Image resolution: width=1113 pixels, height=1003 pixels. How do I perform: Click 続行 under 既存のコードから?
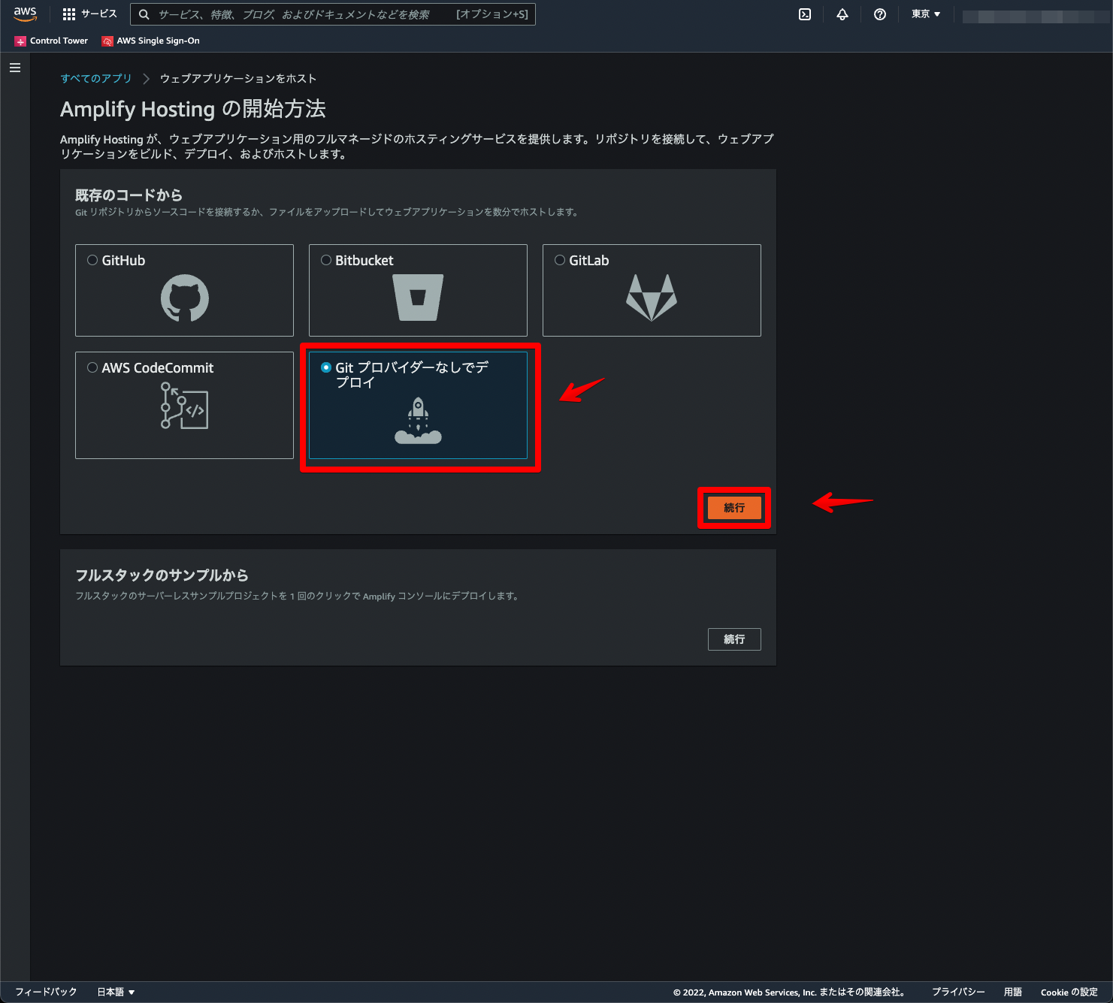pyautogui.click(x=734, y=507)
